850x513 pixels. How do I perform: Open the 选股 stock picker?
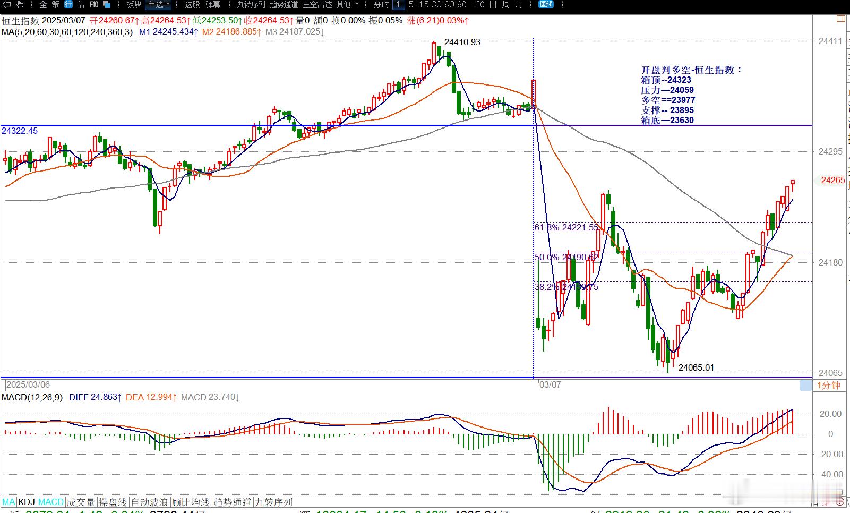coord(193,5)
